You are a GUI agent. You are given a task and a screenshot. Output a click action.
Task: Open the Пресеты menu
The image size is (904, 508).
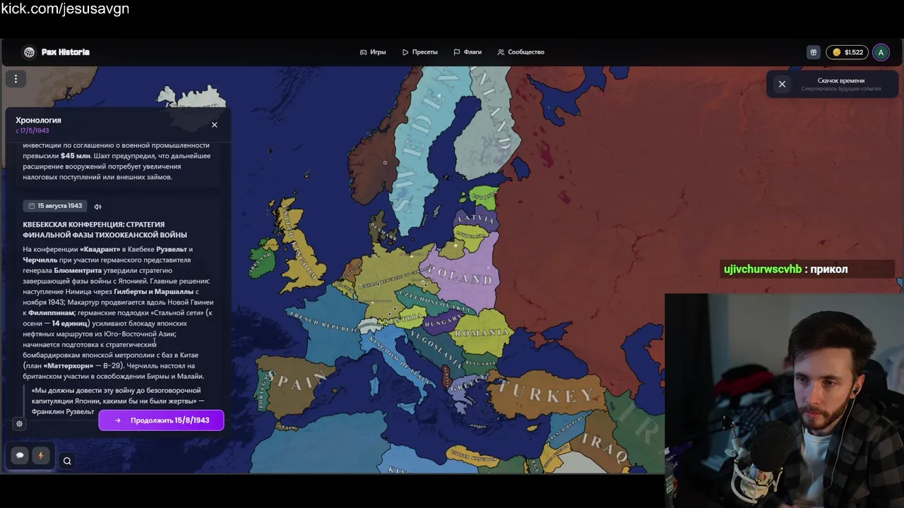pyautogui.click(x=420, y=52)
